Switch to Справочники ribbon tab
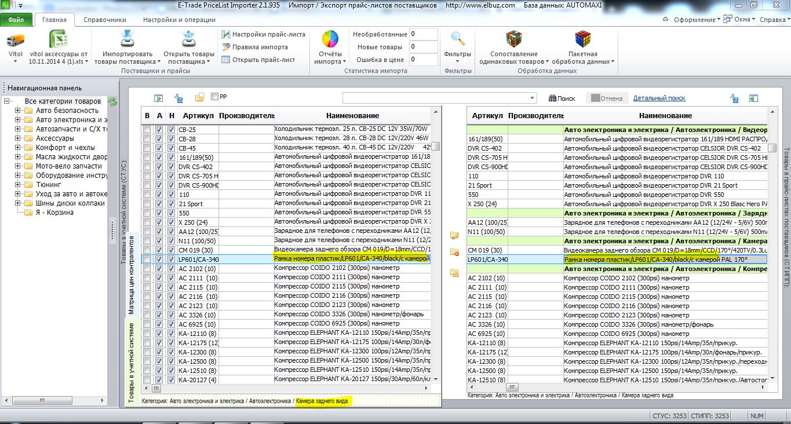Screen dimensions: 791x424 105,20
